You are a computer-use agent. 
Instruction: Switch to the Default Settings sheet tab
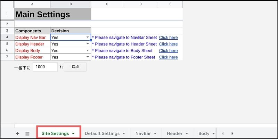tap(102, 133)
